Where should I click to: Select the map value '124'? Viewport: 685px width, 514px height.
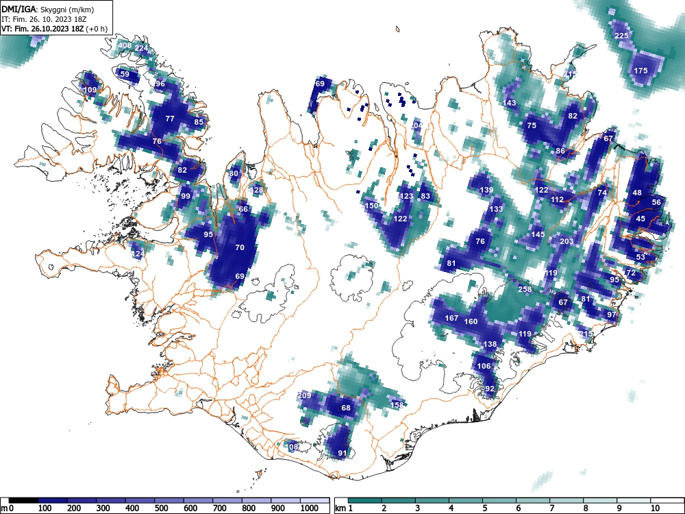pos(138,254)
